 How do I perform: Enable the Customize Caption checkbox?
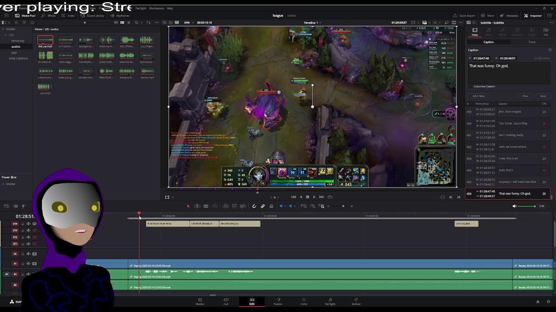click(x=471, y=86)
